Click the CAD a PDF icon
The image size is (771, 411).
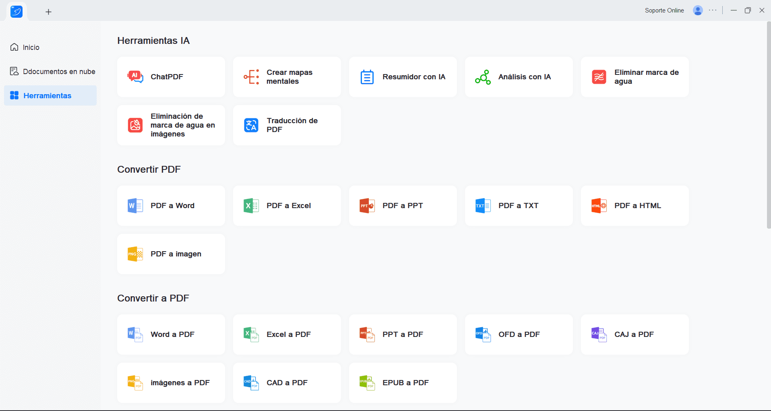point(251,383)
